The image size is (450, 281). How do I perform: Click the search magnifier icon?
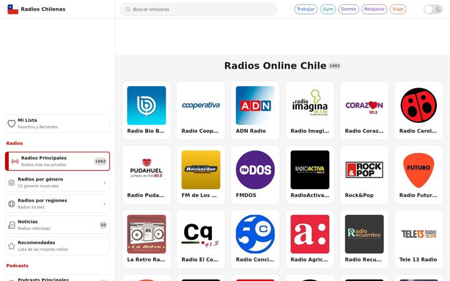point(128,9)
